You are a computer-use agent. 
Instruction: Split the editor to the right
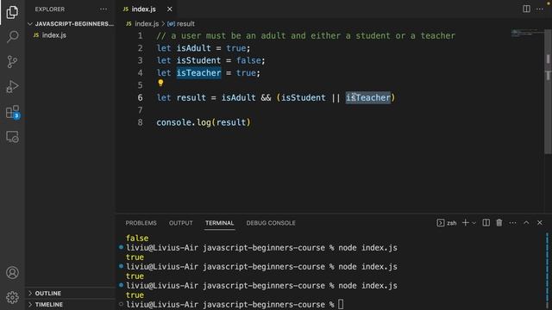pyautogui.click(x=526, y=9)
